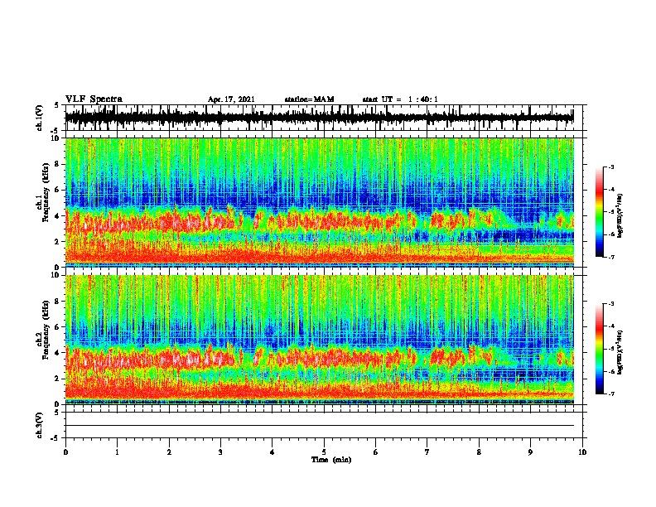Click the -3 label on ch.1 color scale
Image resolution: width=656 pixels, height=507 pixels.
[x=610, y=167]
